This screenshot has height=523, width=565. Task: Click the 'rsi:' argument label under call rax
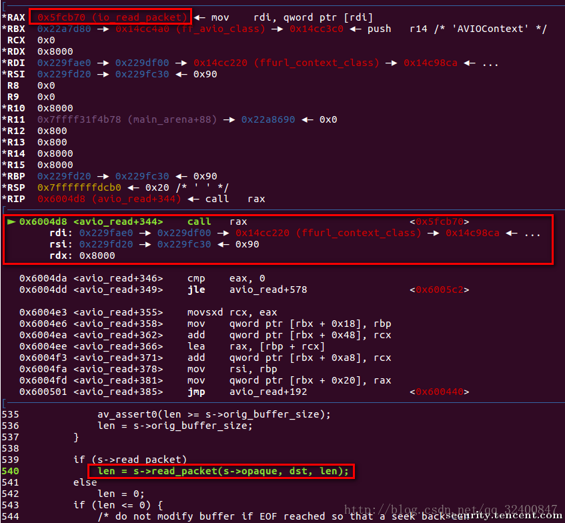[x=61, y=244]
